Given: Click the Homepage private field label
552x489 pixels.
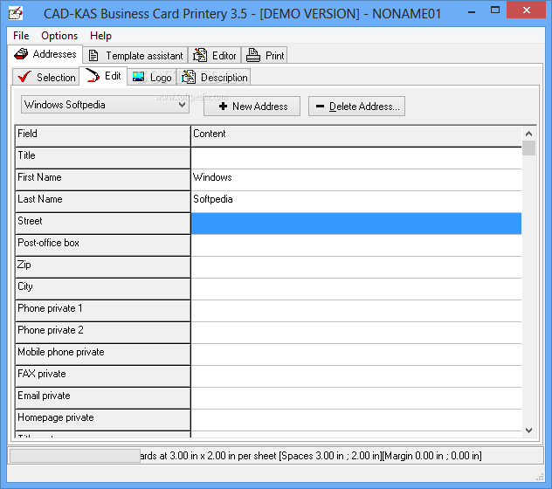Looking at the screenshot, I should point(103,420).
